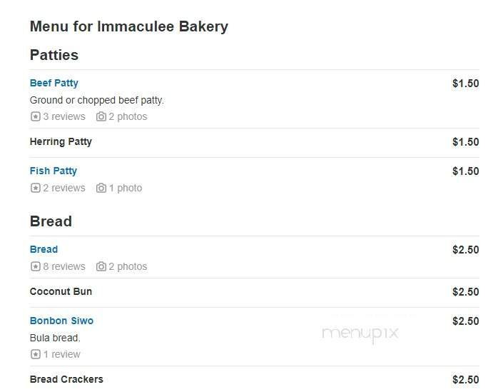Open the Beef Patty link
The image size is (488, 392).
[x=54, y=83]
